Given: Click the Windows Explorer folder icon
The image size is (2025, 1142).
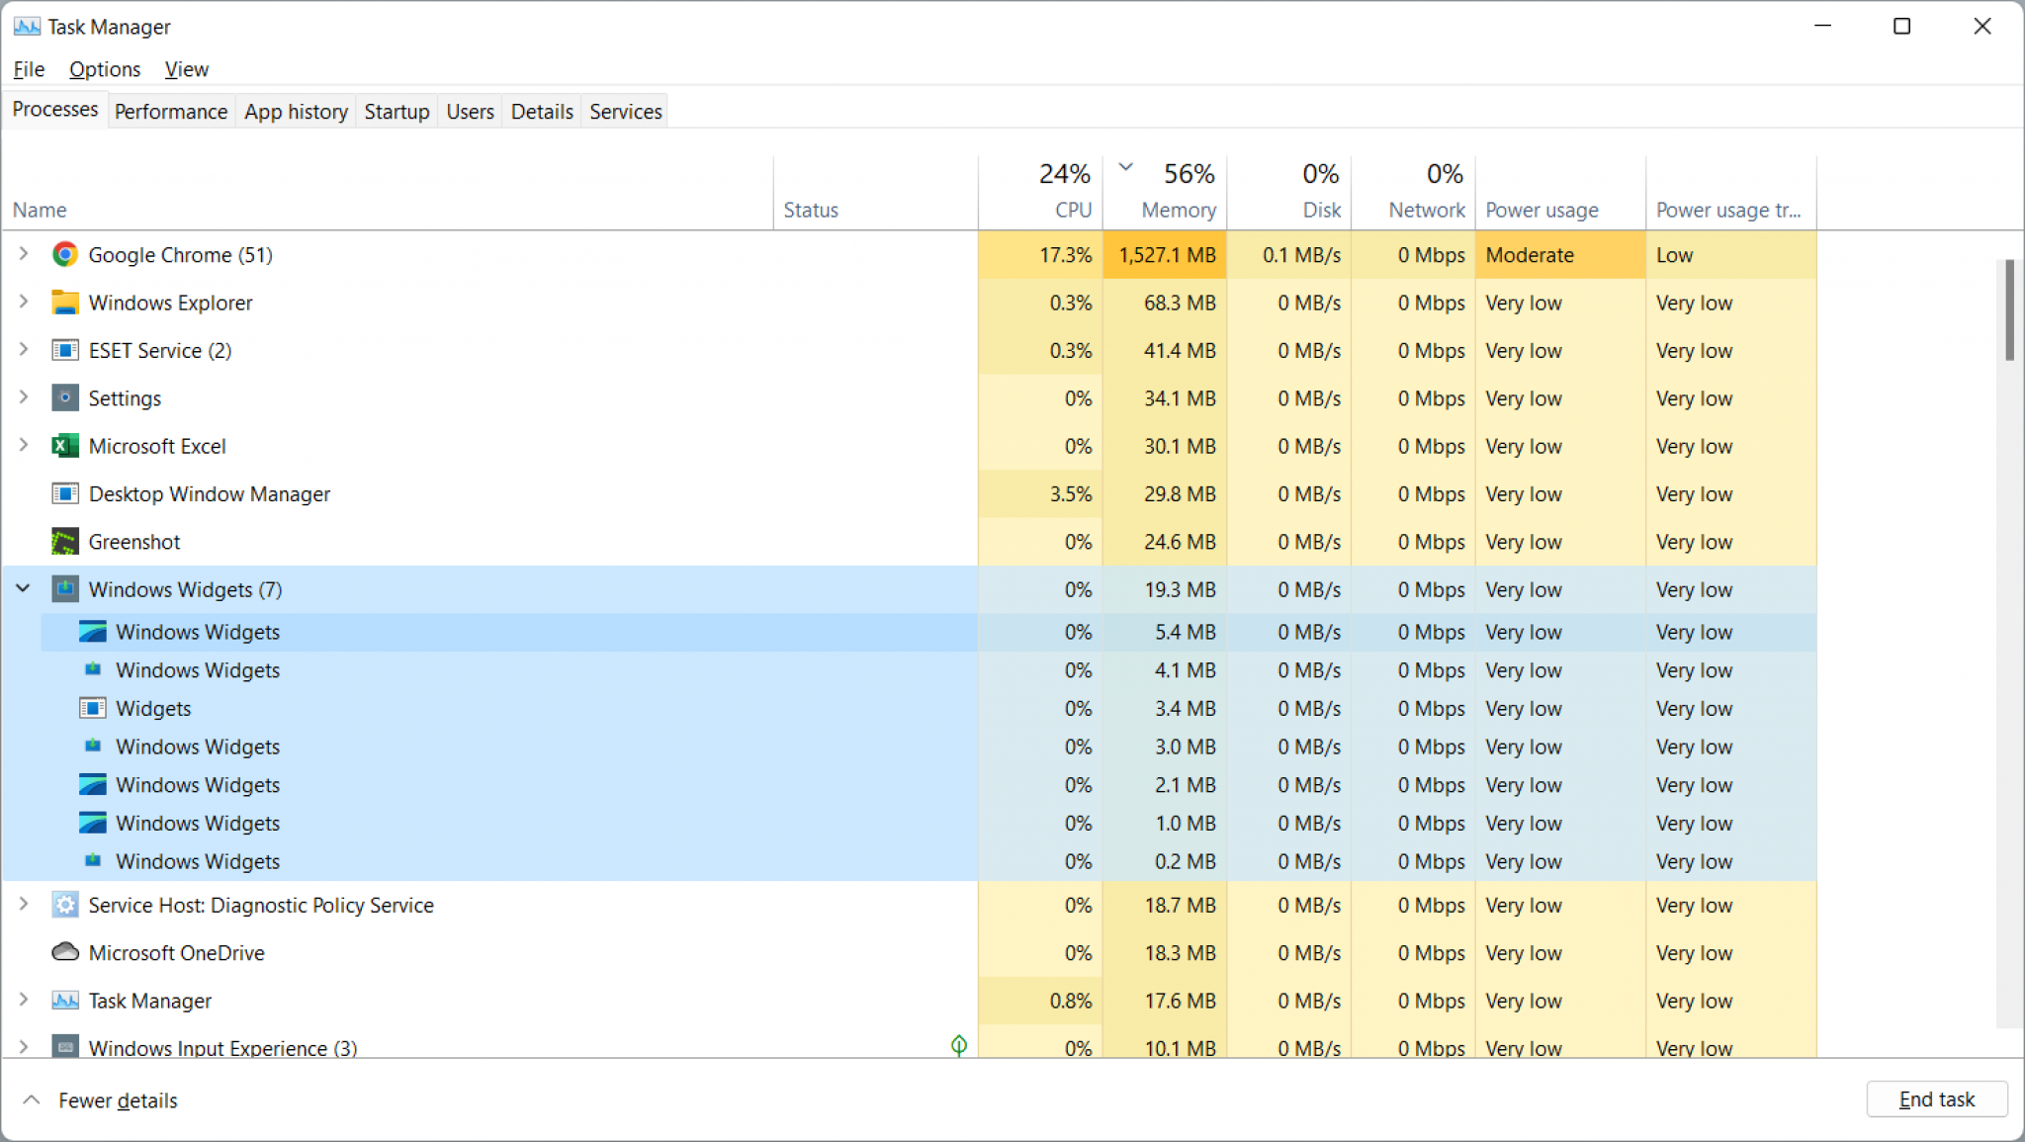Looking at the screenshot, I should pos(64,303).
